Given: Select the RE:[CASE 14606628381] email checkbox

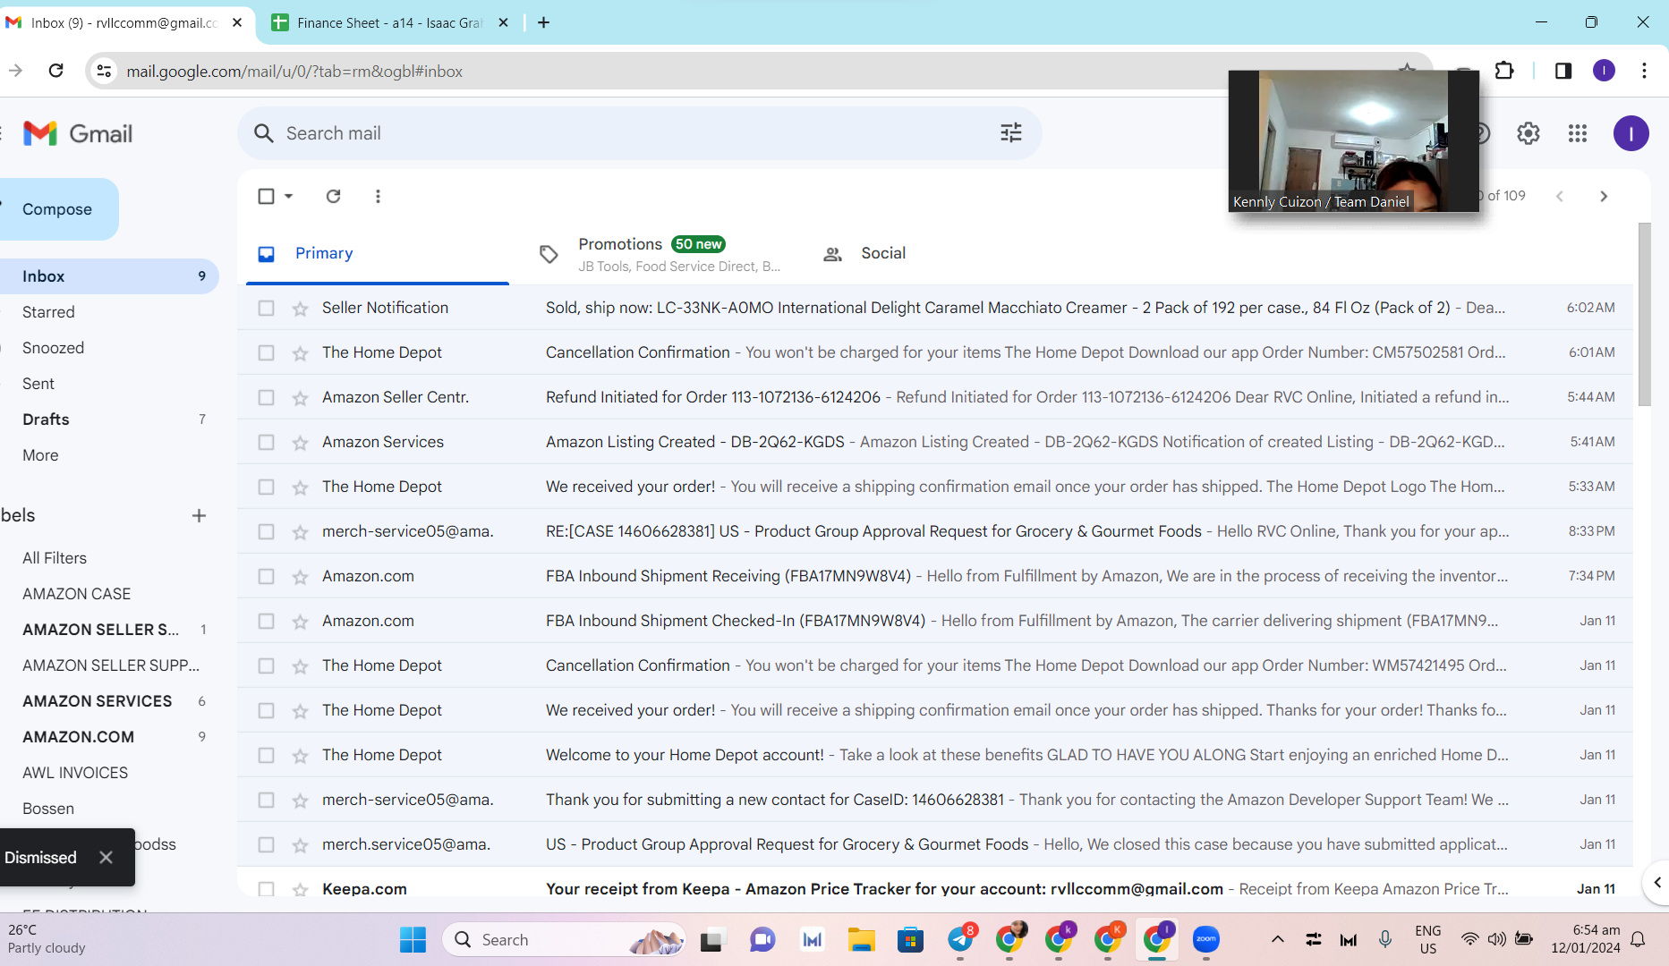Looking at the screenshot, I should (266, 531).
